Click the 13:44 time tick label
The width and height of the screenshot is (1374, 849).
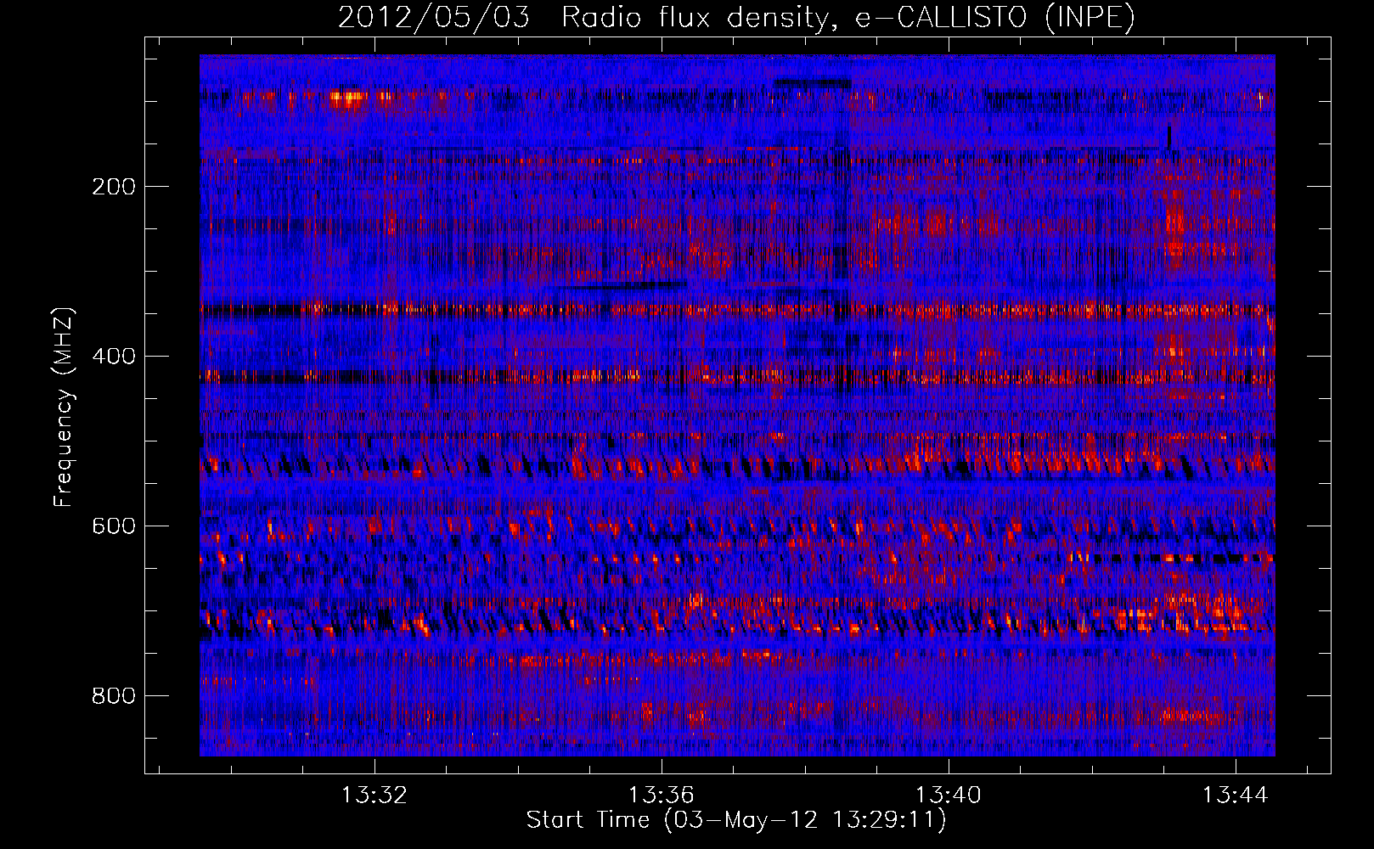tap(1236, 796)
